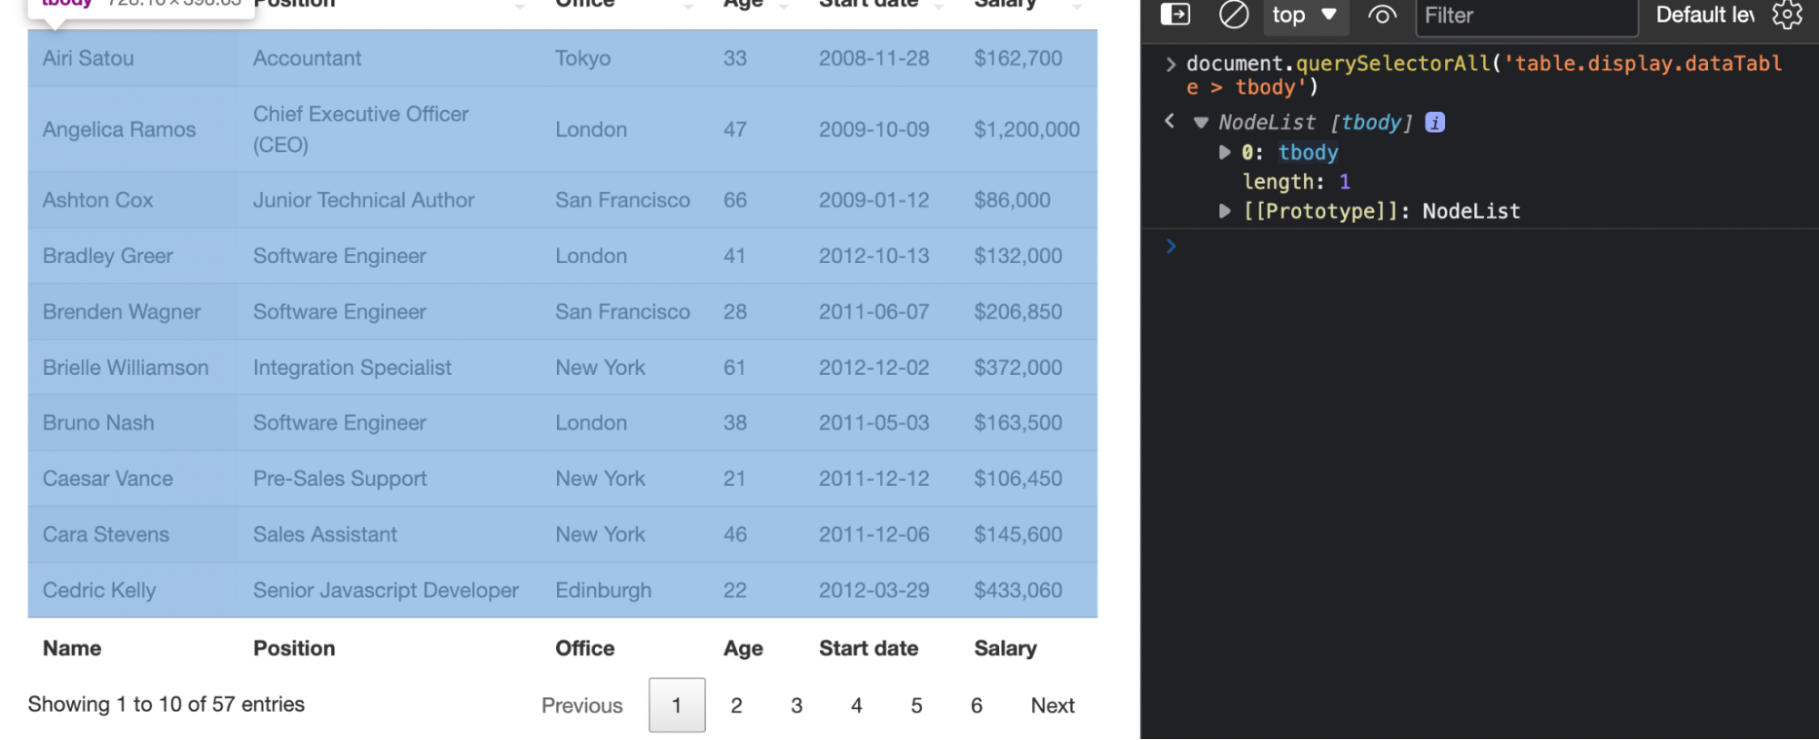Go to pagination page 3
The height and width of the screenshot is (740, 1819).
(x=796, y=705)
